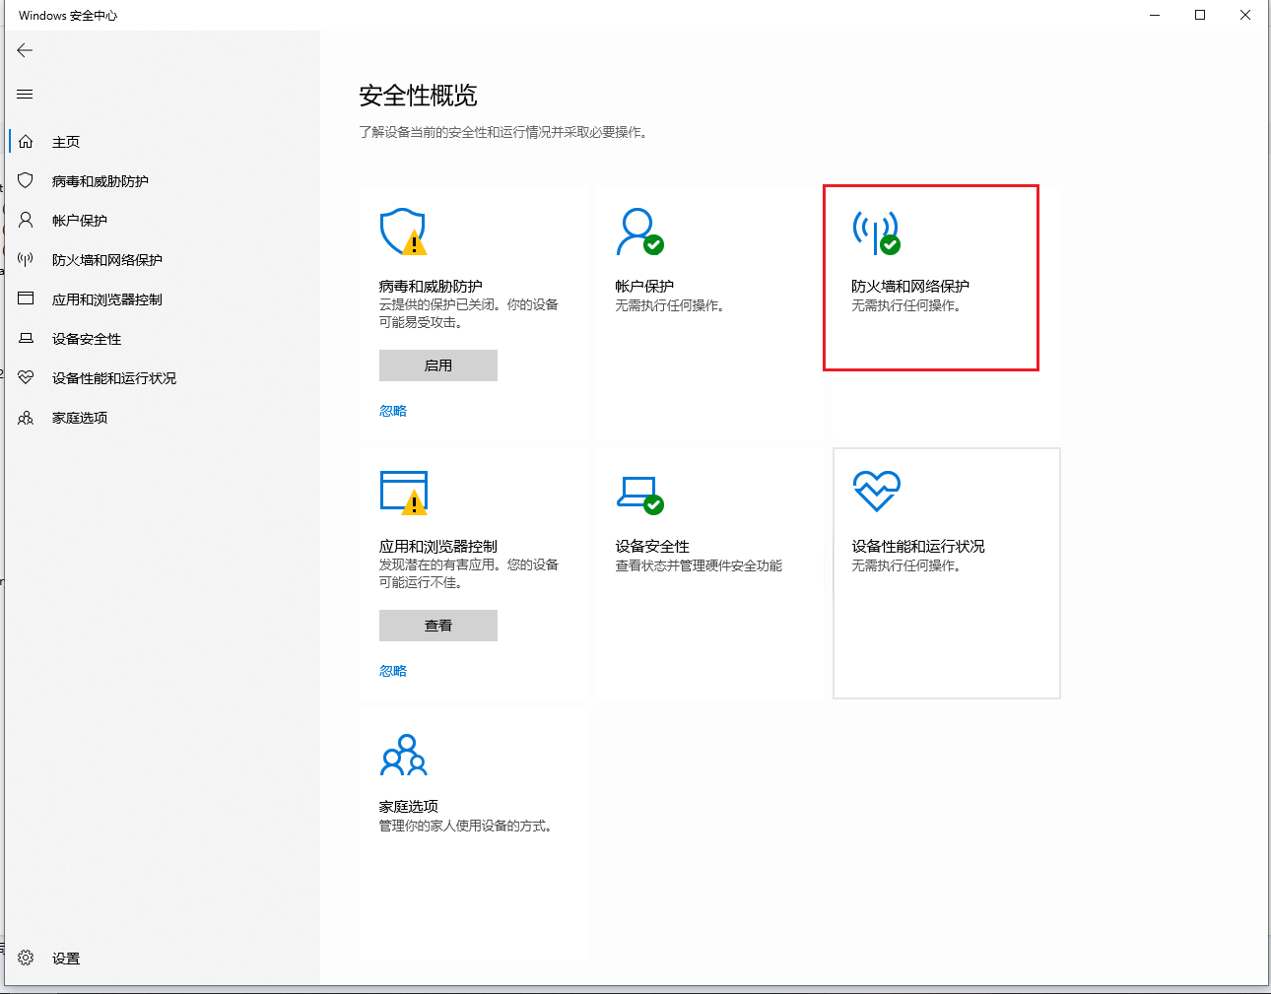
Task: Click the family people icon in sidebar
Action: click(26, 418)
